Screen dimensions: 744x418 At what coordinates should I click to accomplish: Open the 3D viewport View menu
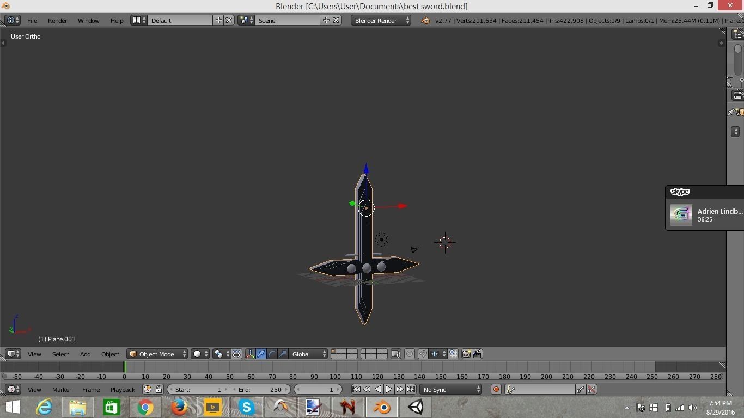tap(34, 354)
